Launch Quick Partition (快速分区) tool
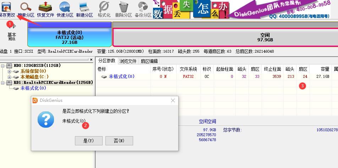 pos(65,9)
